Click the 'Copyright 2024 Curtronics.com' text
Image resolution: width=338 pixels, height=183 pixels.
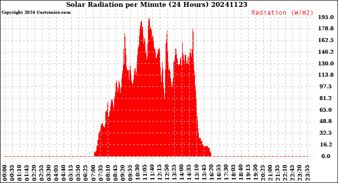coord(36,12)
